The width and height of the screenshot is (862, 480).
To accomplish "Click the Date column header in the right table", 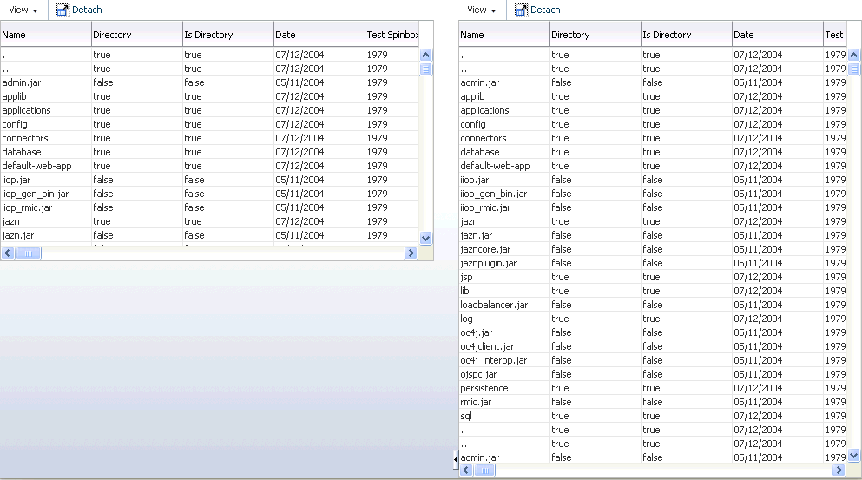I will [x=776, y=35].
